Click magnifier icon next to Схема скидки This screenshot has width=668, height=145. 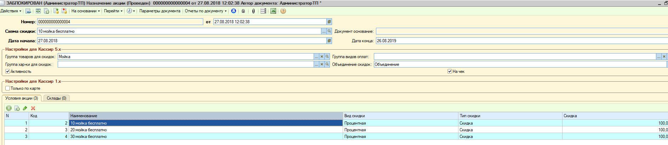[329, 31]
